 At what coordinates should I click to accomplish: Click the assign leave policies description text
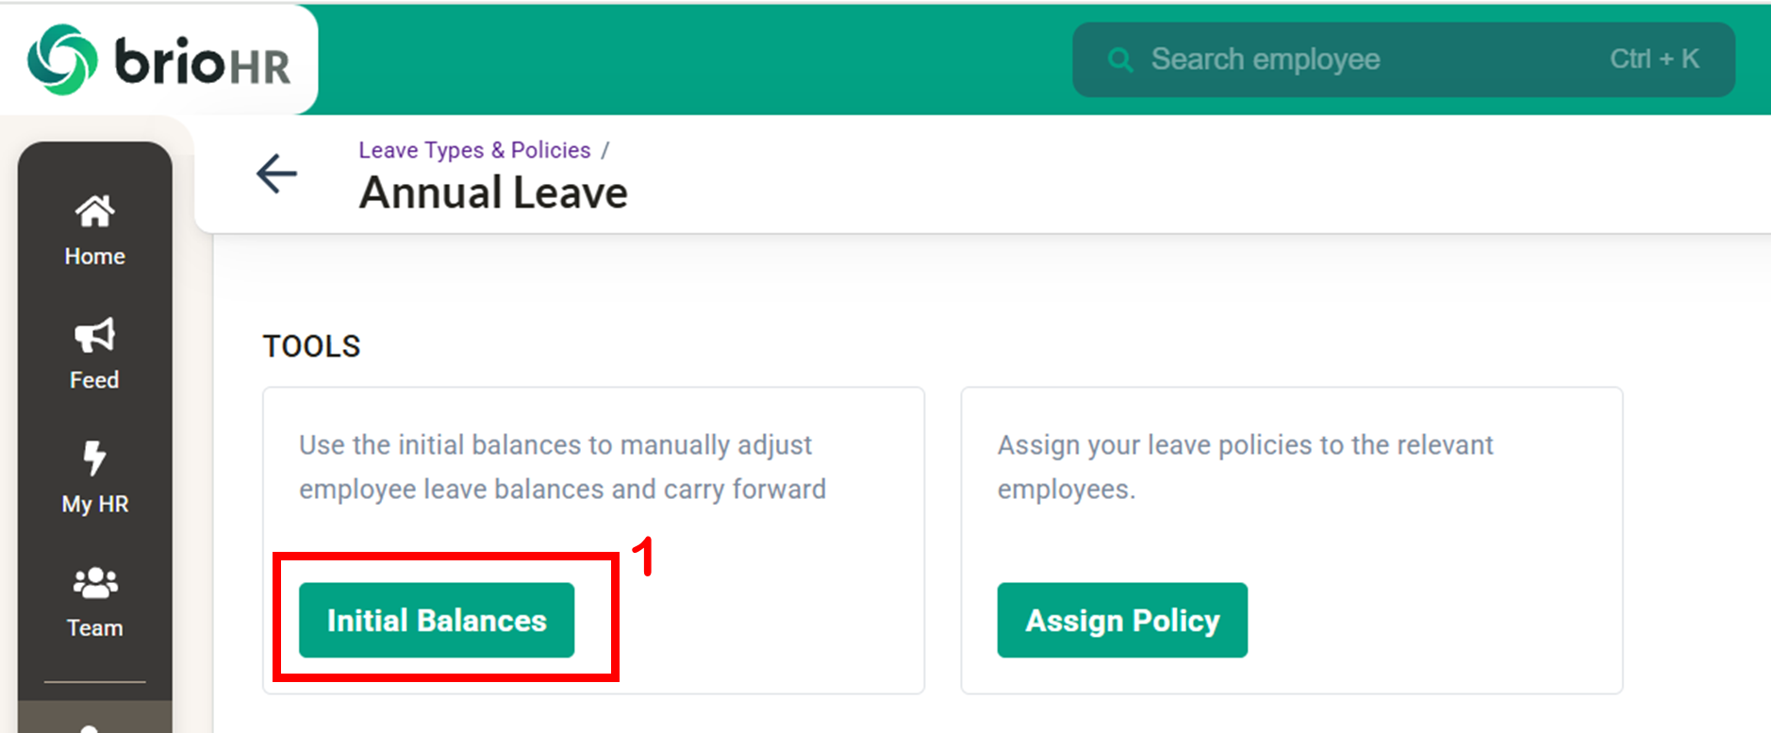pyautogui.click(x=1245, y=467)
